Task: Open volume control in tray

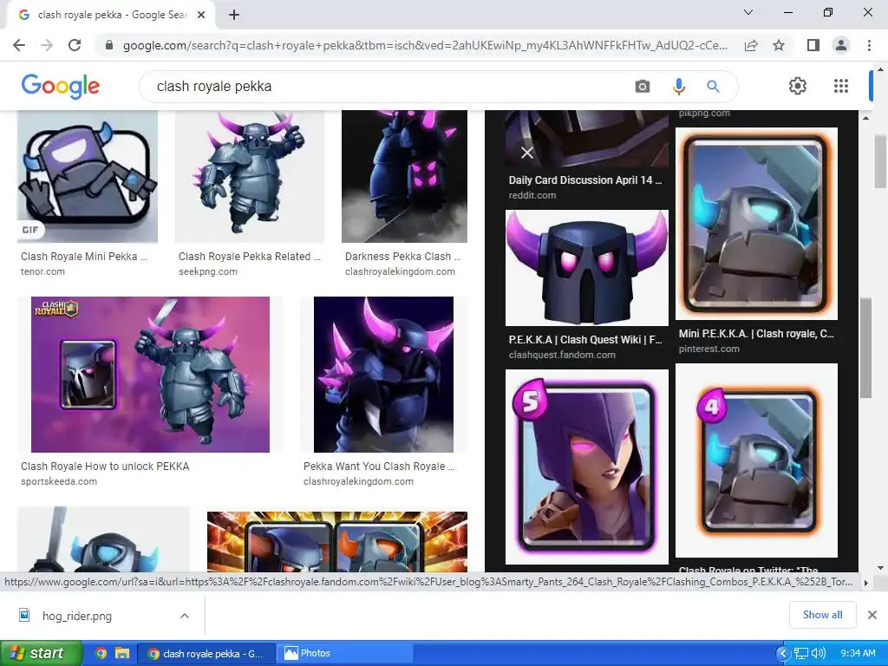Action: 819,654
